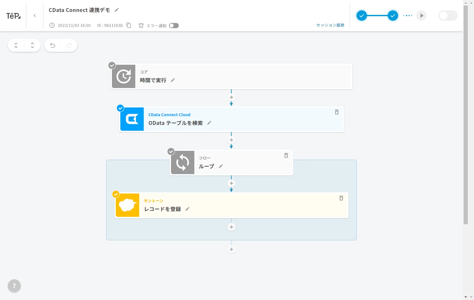Add a step after レコードを登録 inside loop
This screenshot has width=474, height=300.
[x=231, y=227]
